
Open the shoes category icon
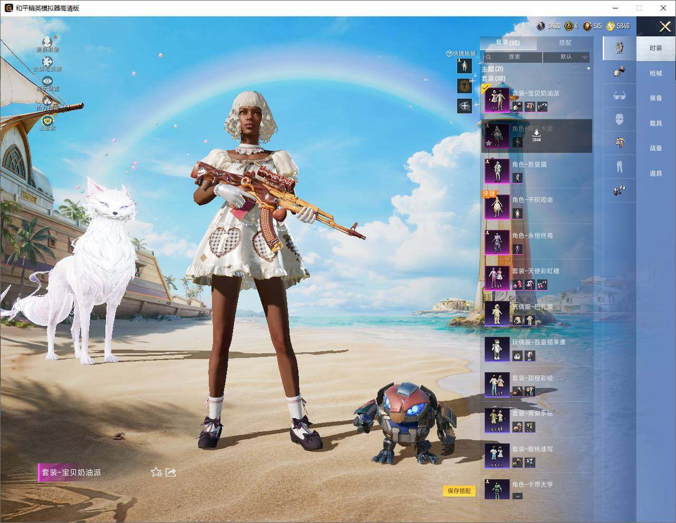[620, 190]
